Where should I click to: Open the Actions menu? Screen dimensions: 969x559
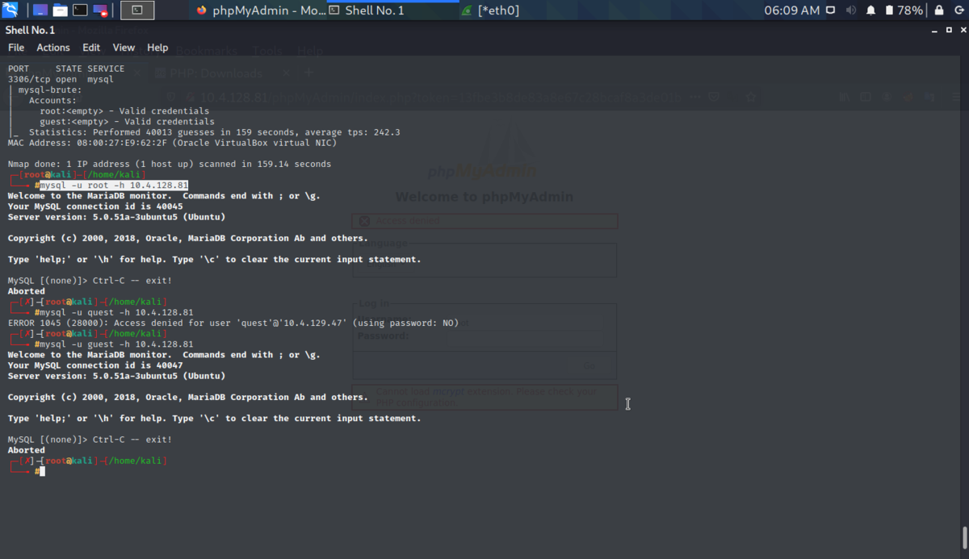[53, 48]
